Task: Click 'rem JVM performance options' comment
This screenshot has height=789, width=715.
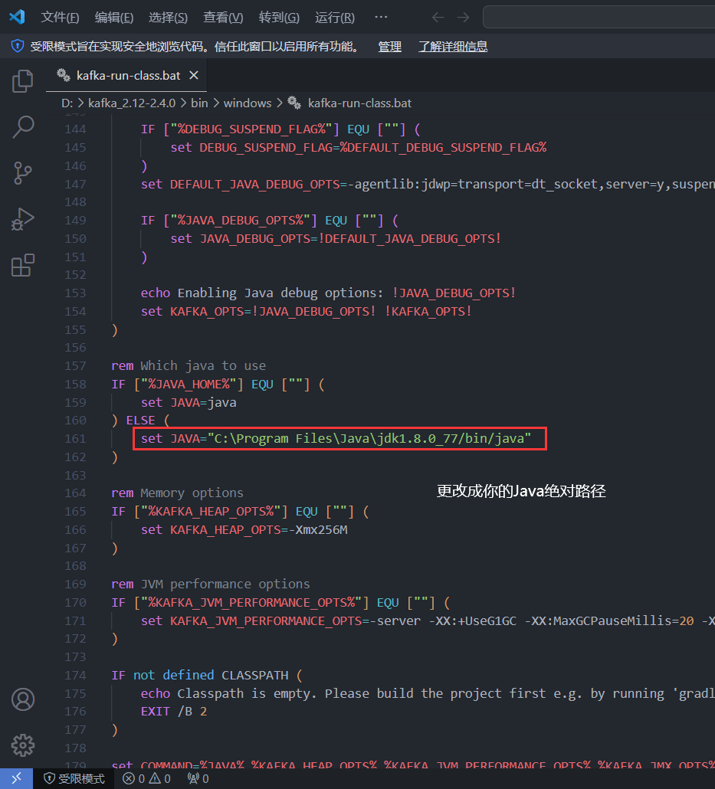Action: 211,584
